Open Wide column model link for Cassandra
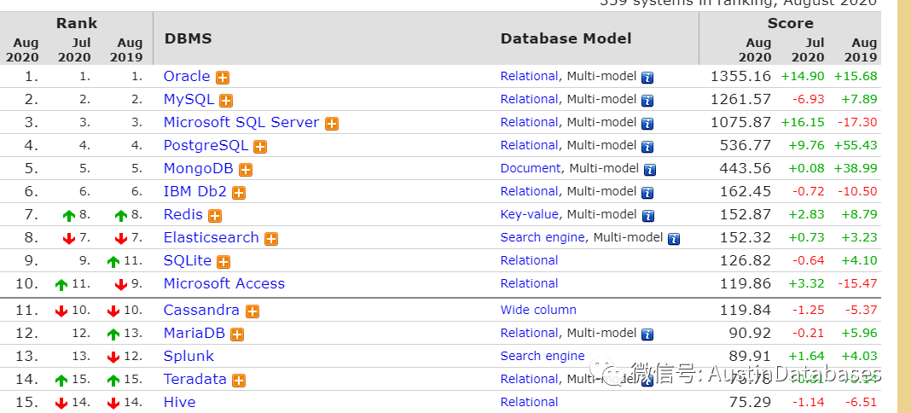 (x=538, y=310)
